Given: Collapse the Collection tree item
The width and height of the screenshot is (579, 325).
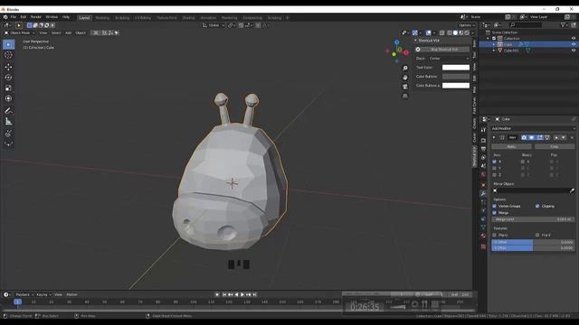Looking at the screenshot, I should 488,38.
